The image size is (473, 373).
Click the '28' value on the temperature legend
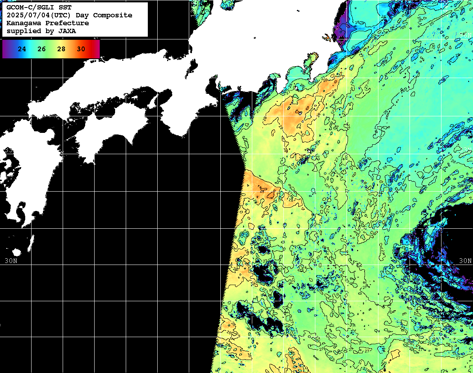click(61, 49)
